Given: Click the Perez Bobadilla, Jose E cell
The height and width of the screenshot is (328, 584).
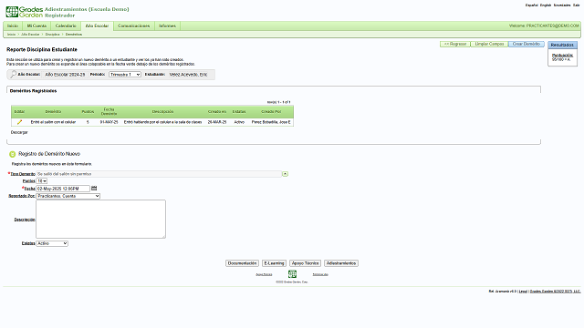Looking at the screenshot, I should (271, 122).
